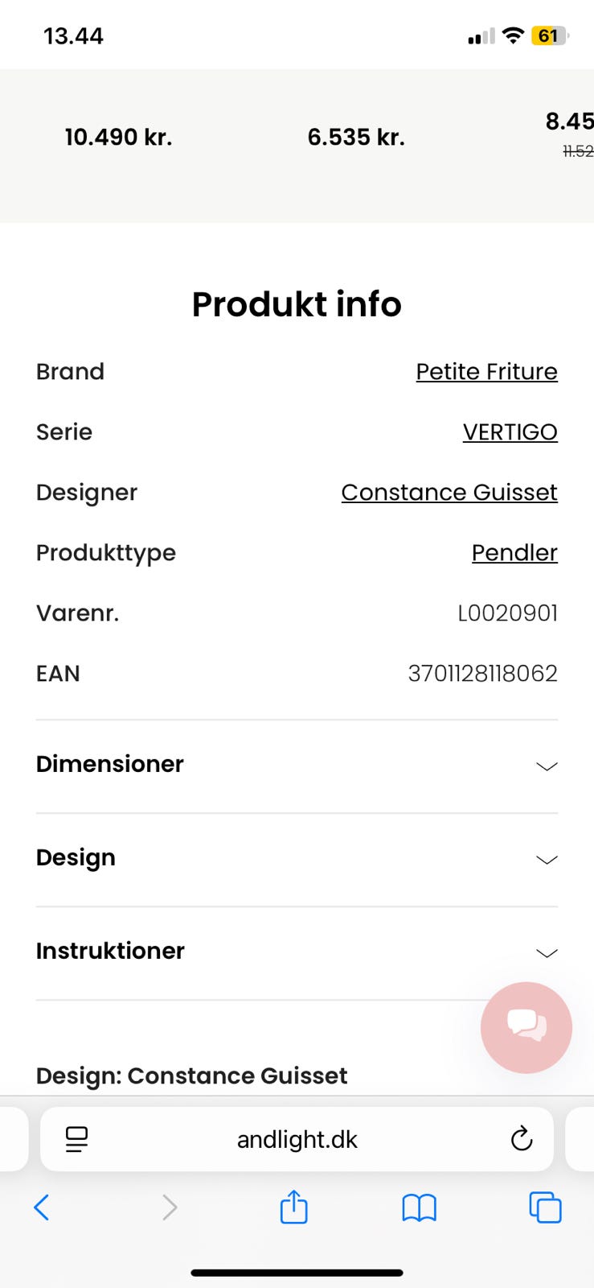Select the 10.490 kr. product price
Viewport: 594px width, 1288px height.
119,138
